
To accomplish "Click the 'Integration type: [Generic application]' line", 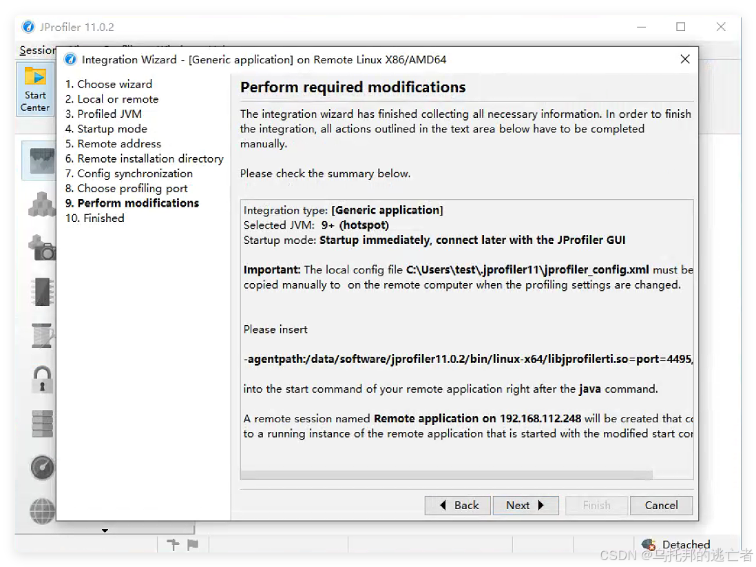I will click(344, 210).
